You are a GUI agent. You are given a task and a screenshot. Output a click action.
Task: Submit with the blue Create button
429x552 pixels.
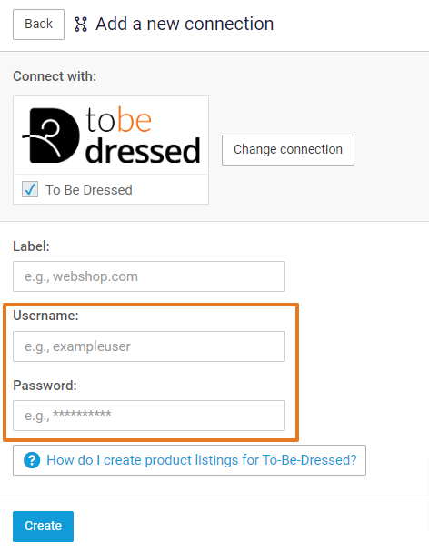pos(44,526)
